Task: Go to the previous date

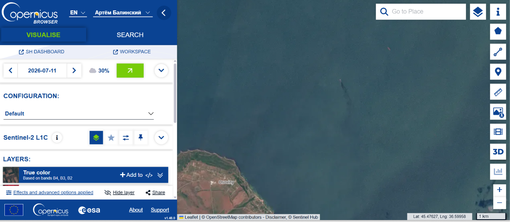Action: (x=10, y=71)
